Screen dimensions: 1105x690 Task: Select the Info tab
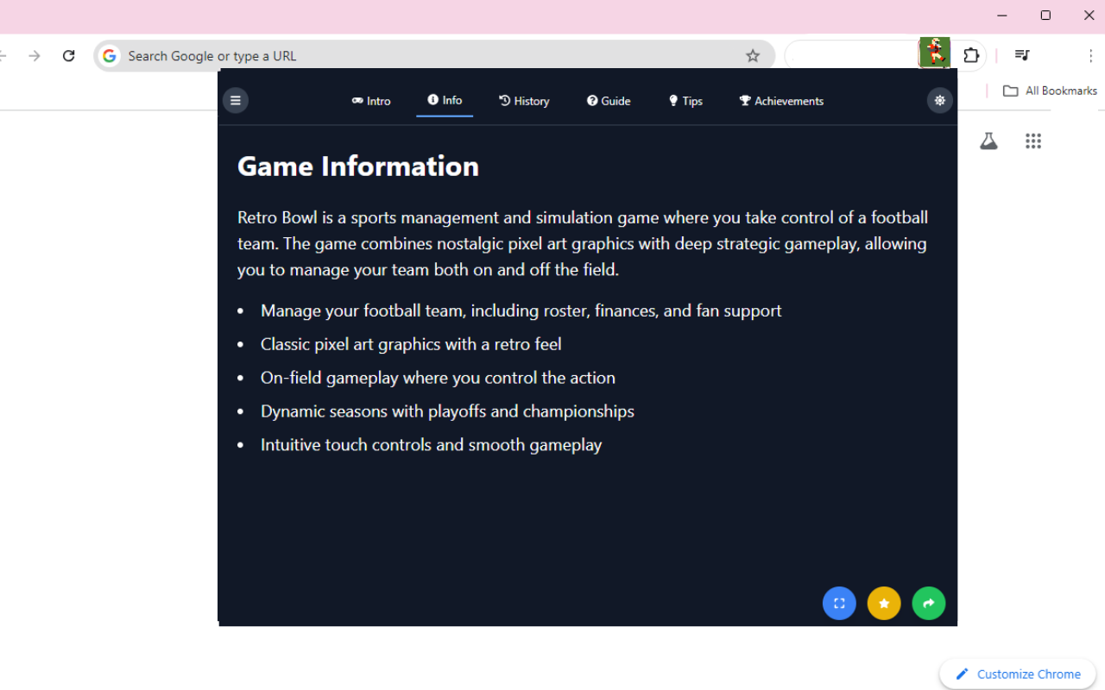coord(445,101)
